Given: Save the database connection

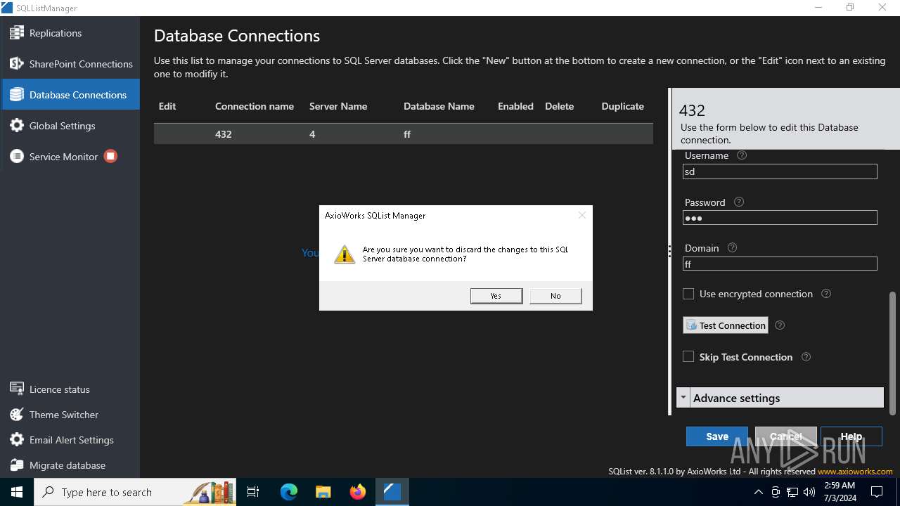Looking at the screenshot, I should pos(717,436).
